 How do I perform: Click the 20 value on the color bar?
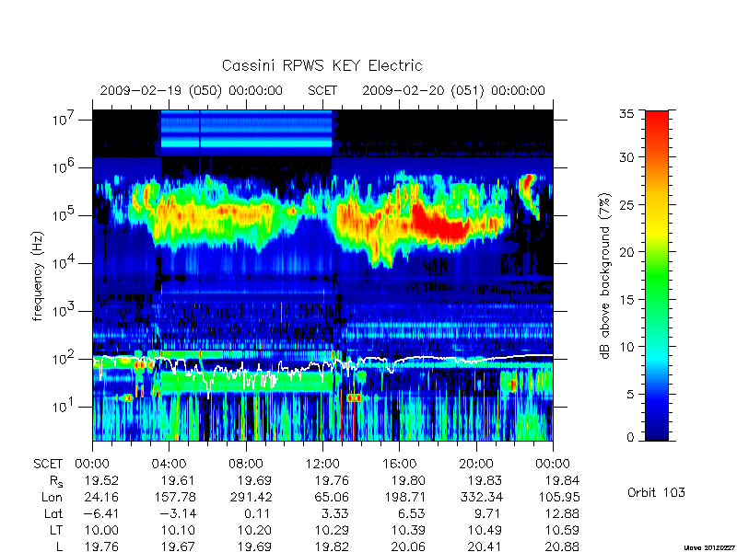coord(626,251)
